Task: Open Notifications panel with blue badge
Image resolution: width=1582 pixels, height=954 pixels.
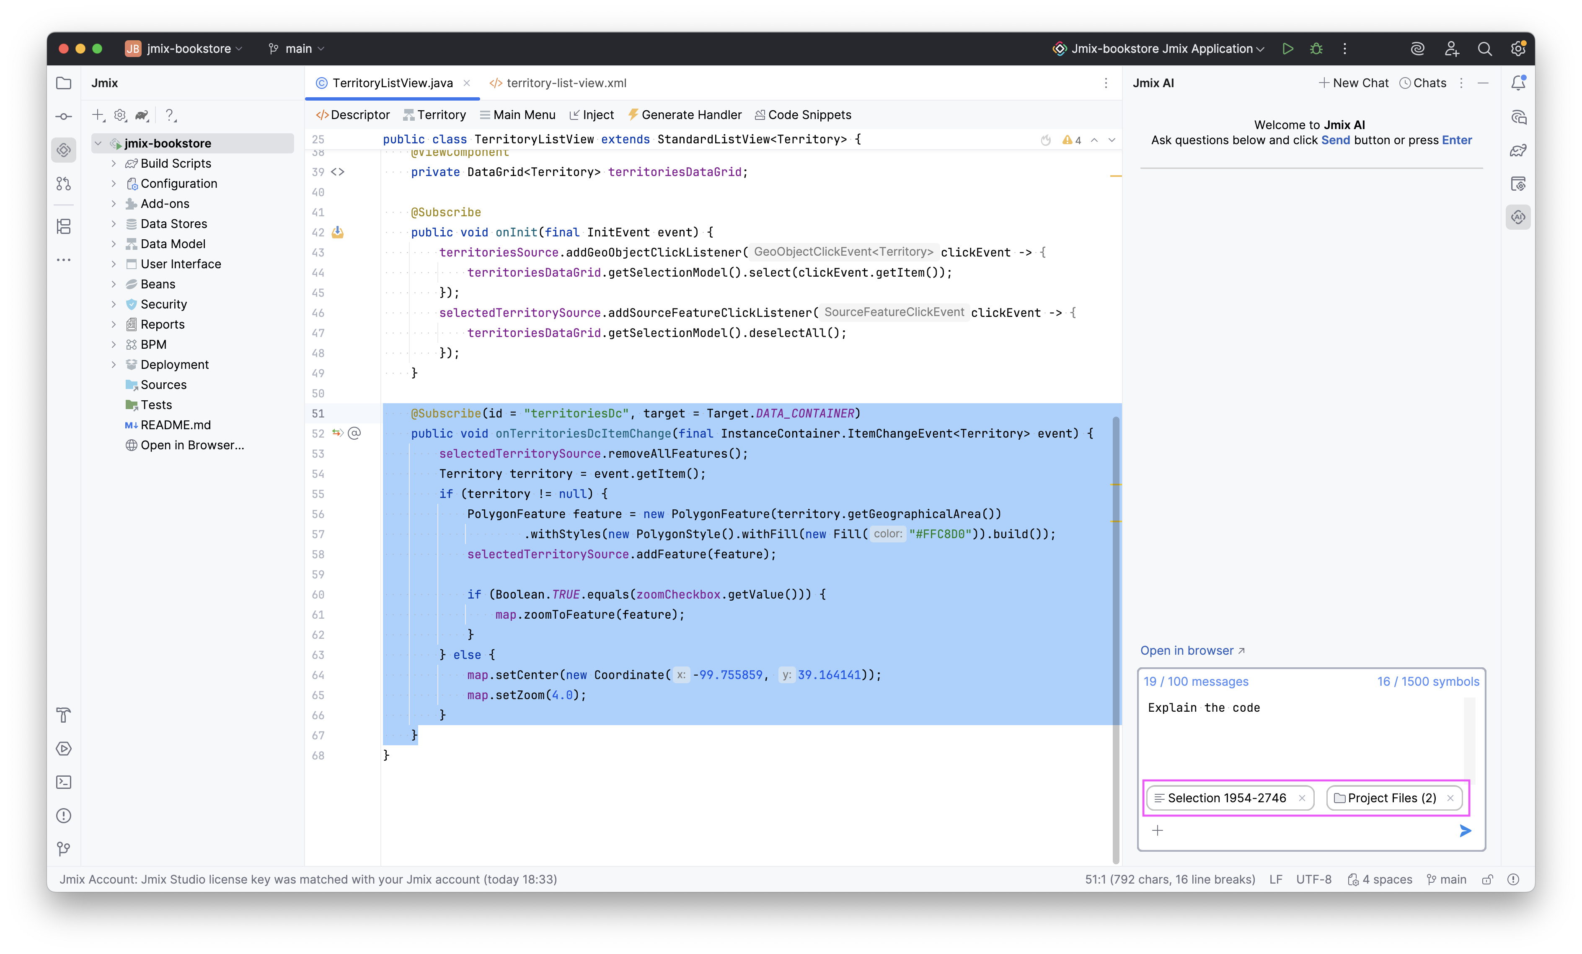Action: pos(1518,82)
